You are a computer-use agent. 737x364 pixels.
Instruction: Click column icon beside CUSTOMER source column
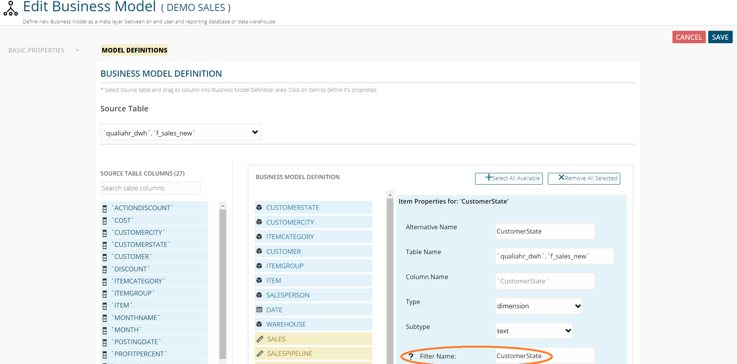pyautogui.click(x=105, y=257)
